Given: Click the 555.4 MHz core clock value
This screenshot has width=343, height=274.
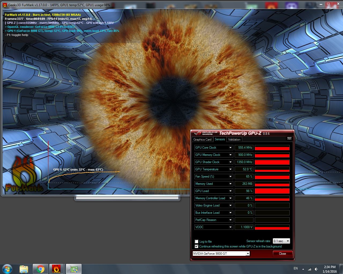Looking at the screenshot, I should point(244,148).
